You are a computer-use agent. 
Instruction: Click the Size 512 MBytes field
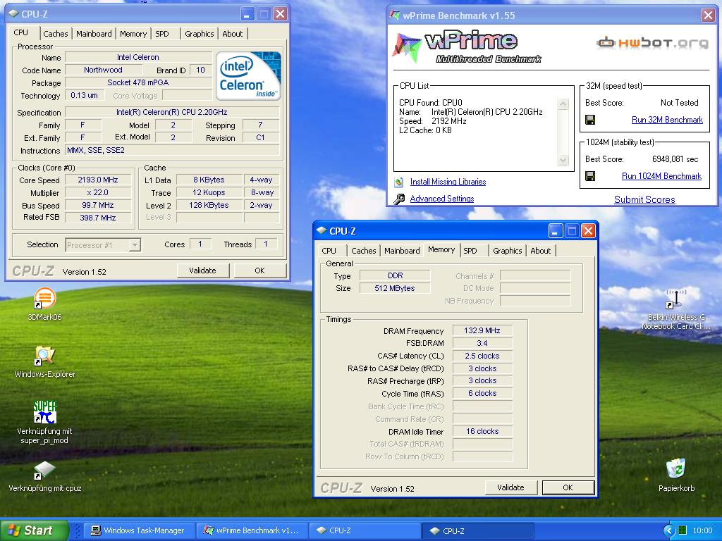point(395,288)
